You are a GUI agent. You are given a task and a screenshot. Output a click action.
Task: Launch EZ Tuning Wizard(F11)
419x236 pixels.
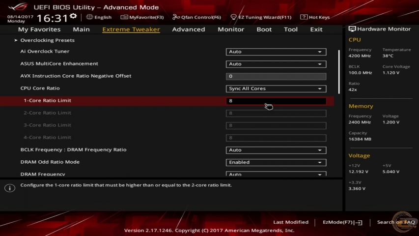pyautogui.click(x=261, y=17)
